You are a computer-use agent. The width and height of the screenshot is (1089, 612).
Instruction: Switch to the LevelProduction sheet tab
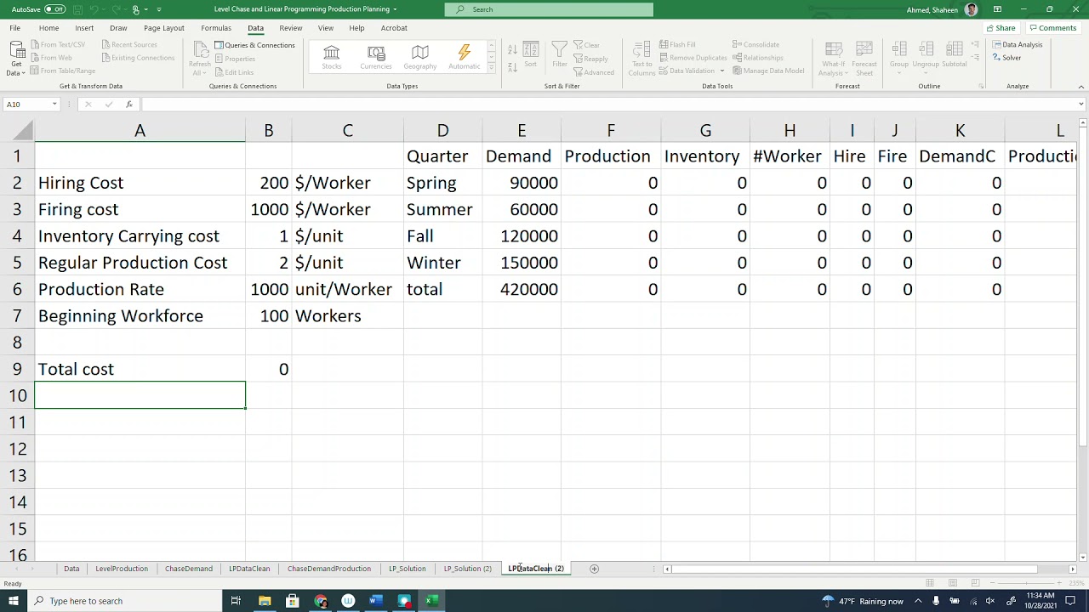(x=122, y=569)
